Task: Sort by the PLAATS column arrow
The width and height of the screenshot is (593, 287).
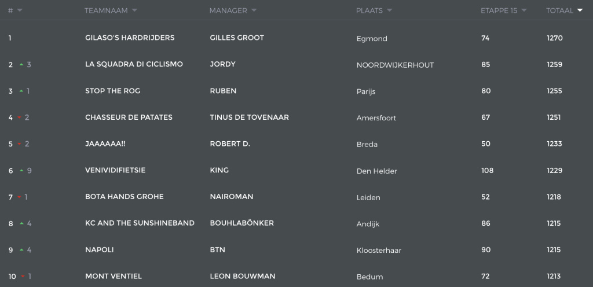Action: pyautogui.click(x=389, y=10)
